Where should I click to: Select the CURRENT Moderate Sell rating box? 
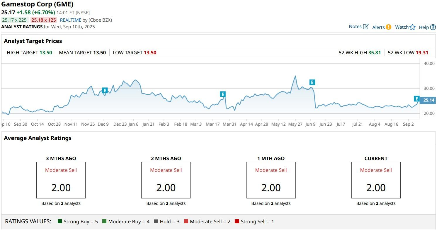coord(376,180)
